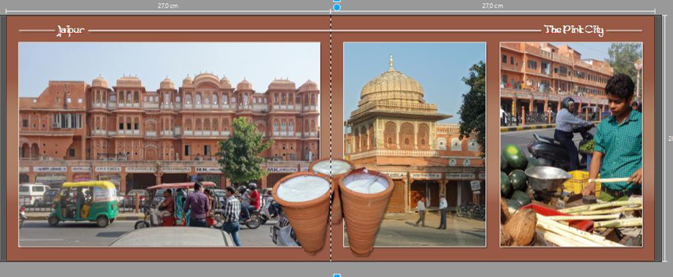673x277 pixels.
Task: Click the left page "27,0 cm" width label
Action: (168, 5)
